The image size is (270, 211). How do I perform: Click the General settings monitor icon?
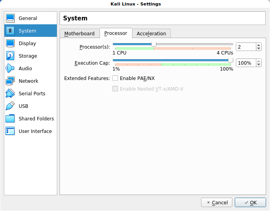point(10,18)
